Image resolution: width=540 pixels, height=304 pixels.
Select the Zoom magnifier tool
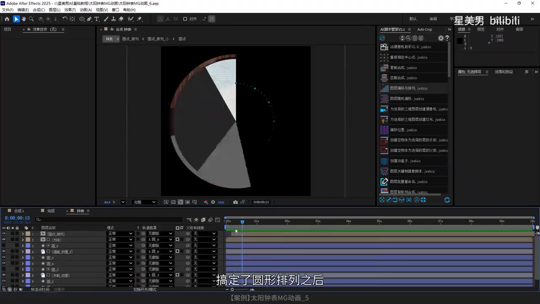pyautogui.click(x=31, y=19)
